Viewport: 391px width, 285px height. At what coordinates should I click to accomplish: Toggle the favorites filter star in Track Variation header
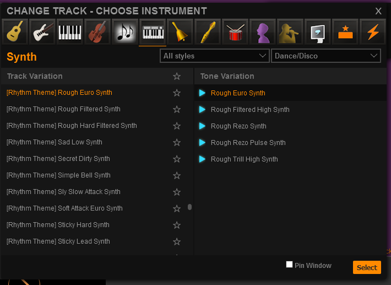click(177, 76)
